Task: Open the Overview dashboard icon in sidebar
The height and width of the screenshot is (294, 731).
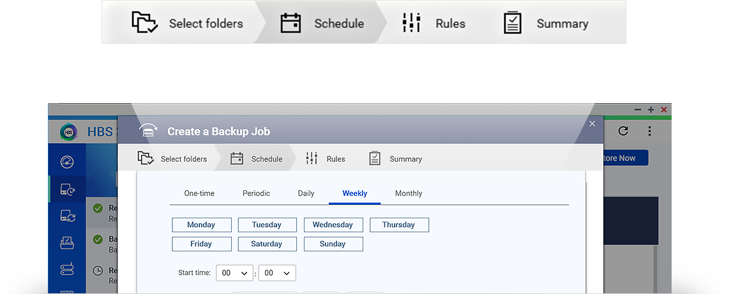Action: (x=67, y=162)
